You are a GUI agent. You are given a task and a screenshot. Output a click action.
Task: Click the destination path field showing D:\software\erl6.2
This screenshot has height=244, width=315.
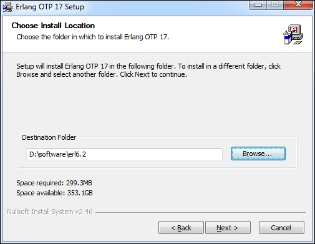(124, 154)
